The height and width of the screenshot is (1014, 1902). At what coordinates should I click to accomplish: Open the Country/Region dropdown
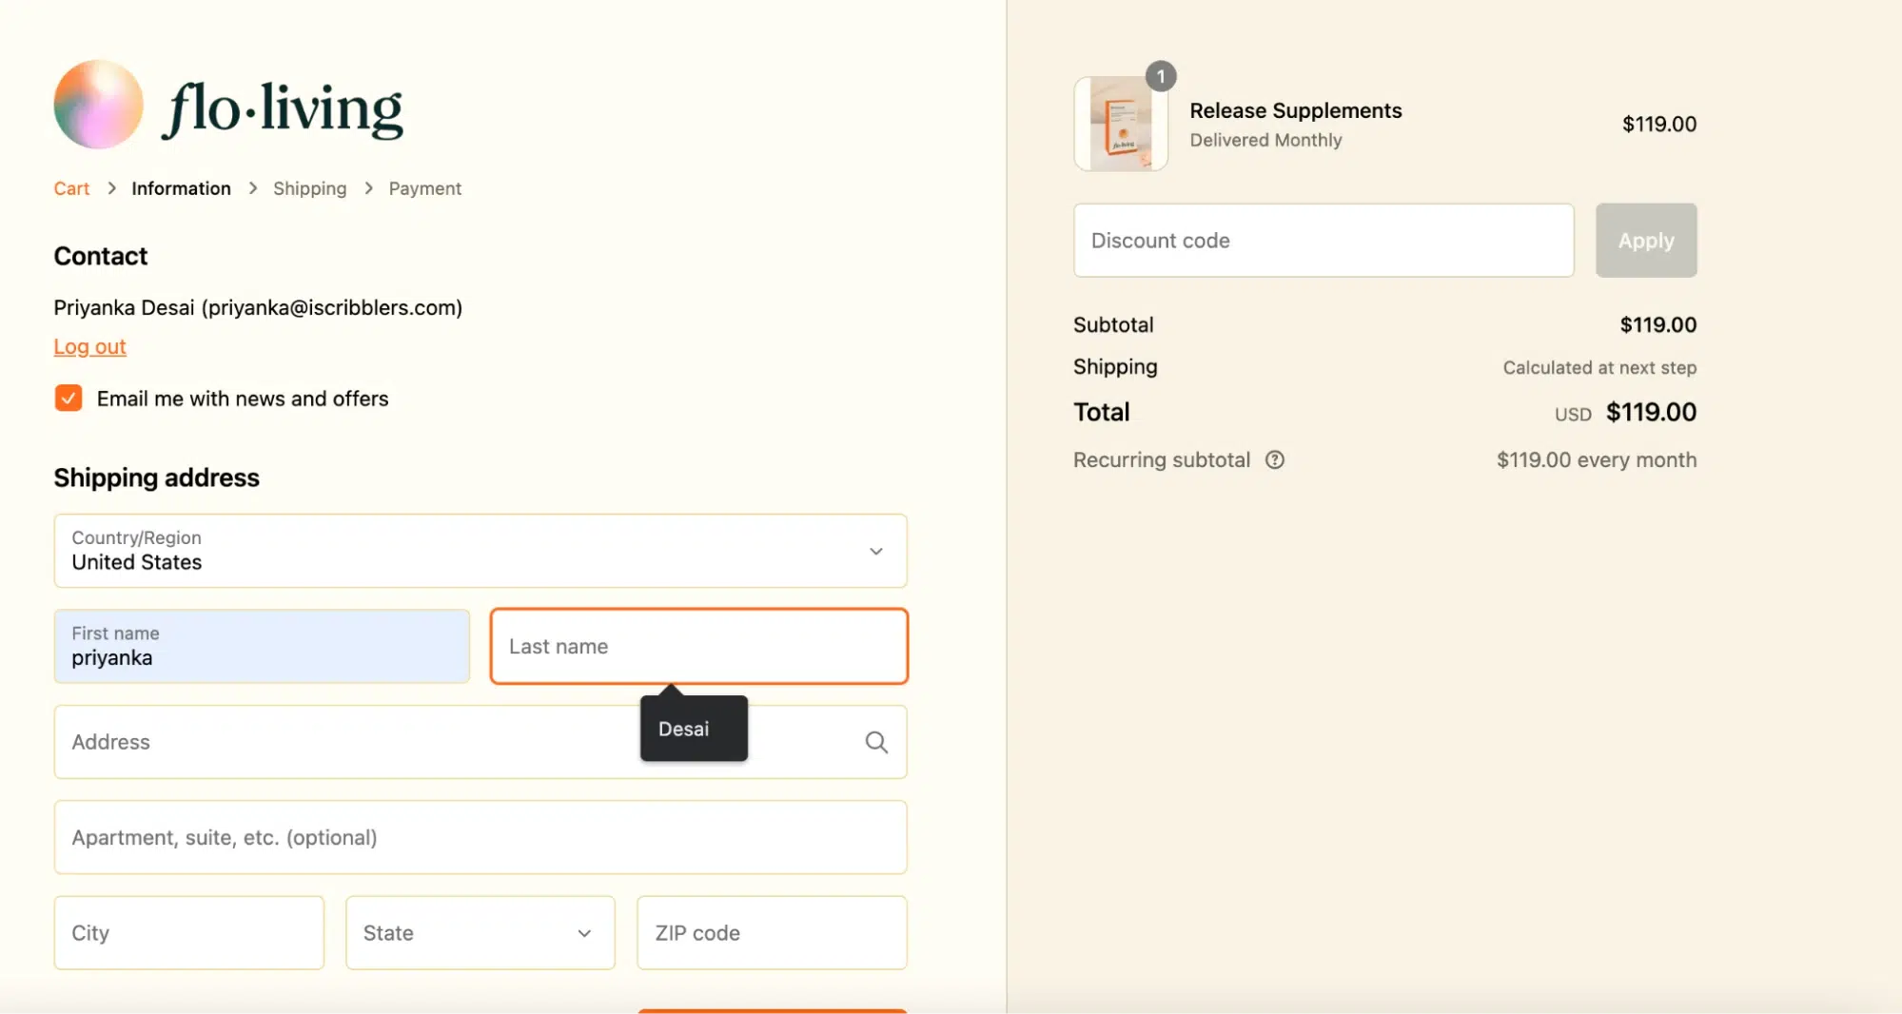pyautogui.click(x=480, y=551)
